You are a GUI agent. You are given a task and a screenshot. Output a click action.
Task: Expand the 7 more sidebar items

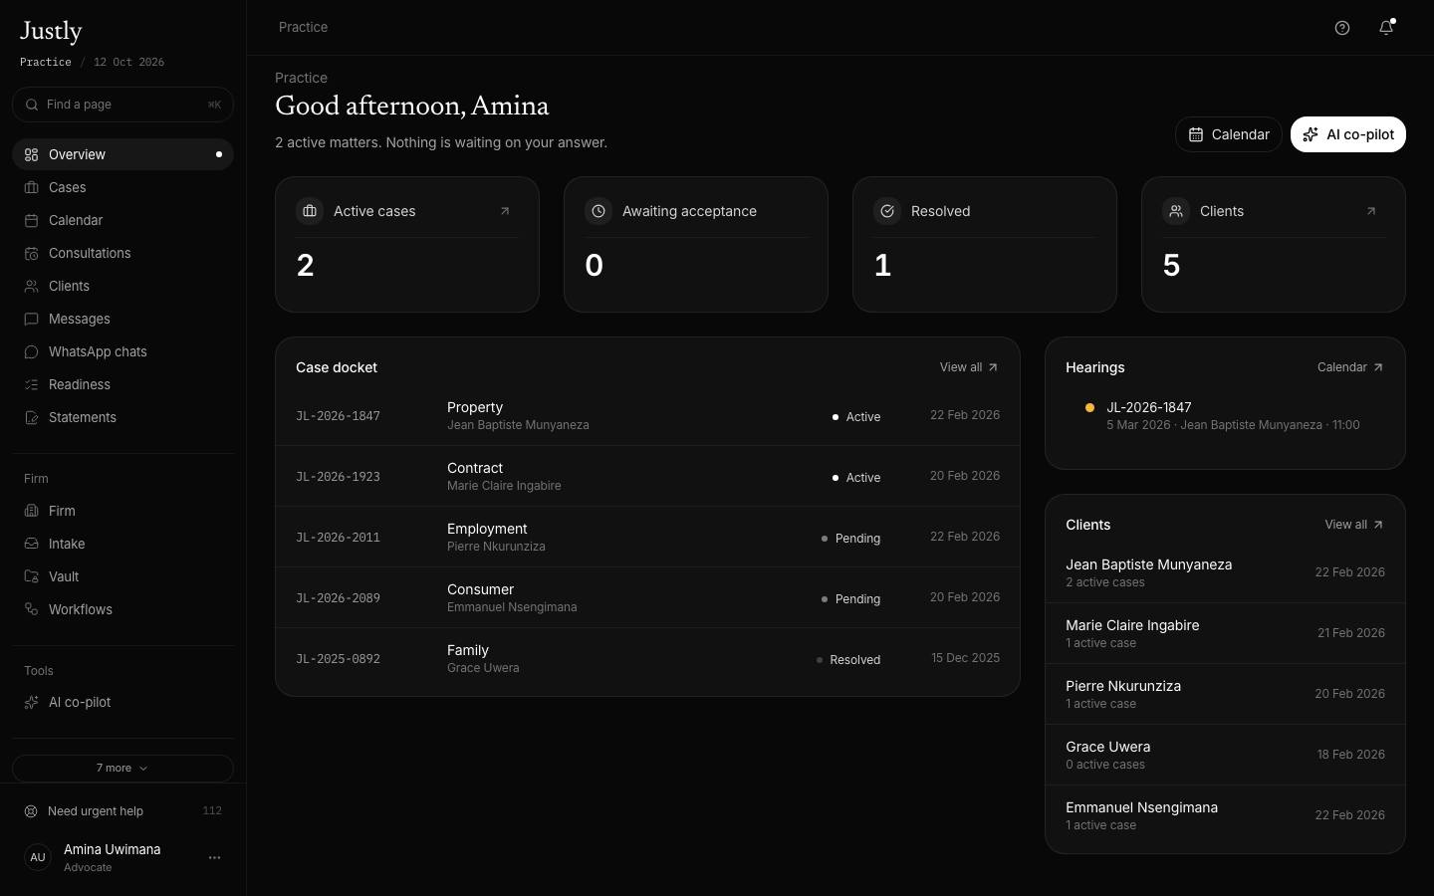click(x=122, y=769)
